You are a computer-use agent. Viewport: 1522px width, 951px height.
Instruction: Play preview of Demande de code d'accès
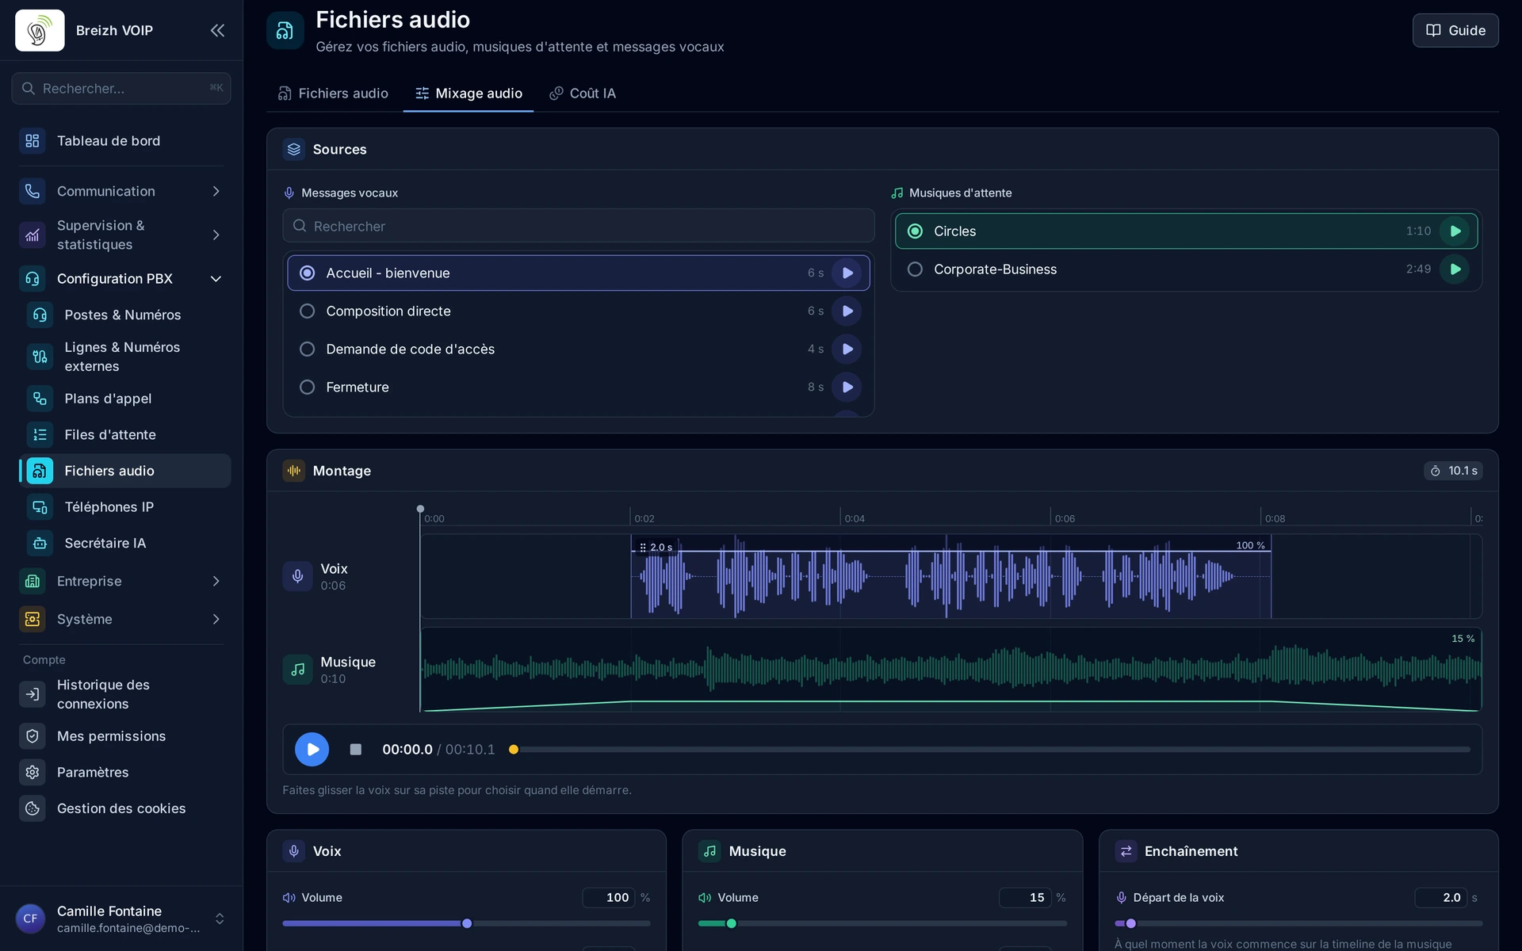(847, 349)
